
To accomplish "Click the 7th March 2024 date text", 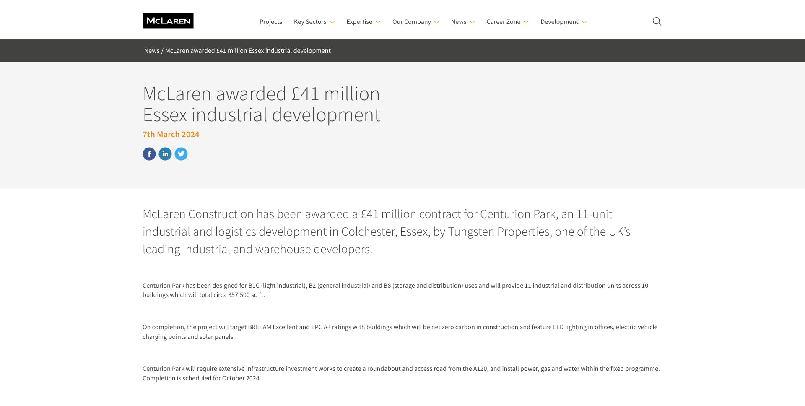I will (171, 134).
